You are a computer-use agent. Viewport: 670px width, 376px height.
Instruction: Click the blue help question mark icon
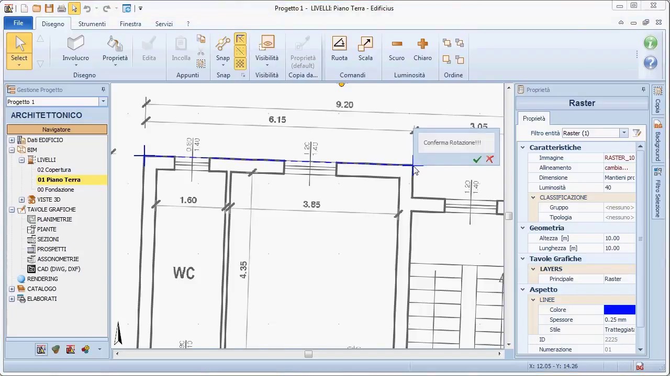pyautogui.click(x=651, y=63)
